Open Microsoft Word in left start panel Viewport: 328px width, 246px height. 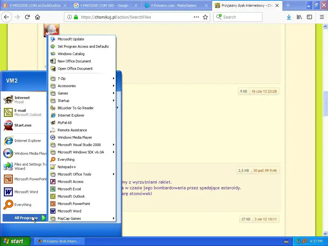coord(24,192)
